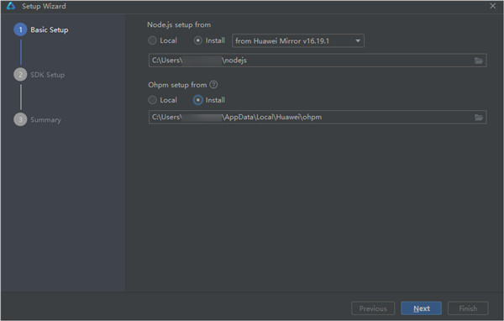Click the Previous button
The image size is (504, 321).
pyautogui.click(x=373, y=308)
